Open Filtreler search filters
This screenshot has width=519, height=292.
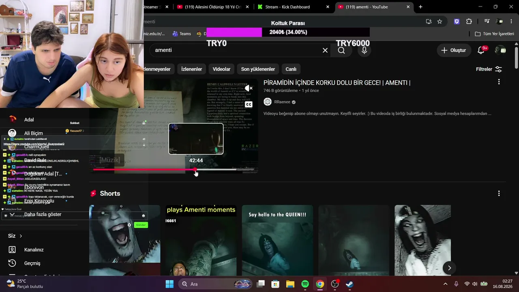pyautogui.click(x=489, y=69)
